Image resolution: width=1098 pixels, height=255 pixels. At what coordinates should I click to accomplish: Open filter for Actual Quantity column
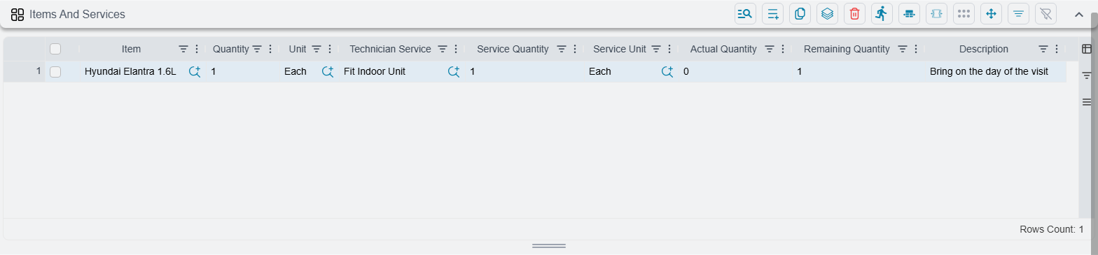[x=770, y=49]
